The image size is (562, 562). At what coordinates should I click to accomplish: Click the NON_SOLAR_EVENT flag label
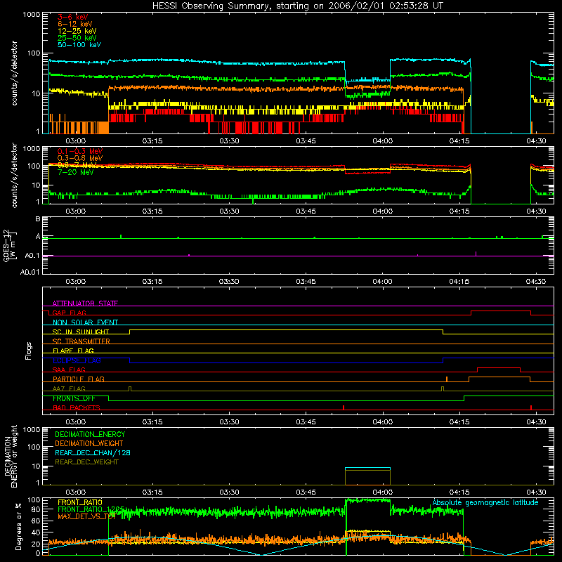(85, 322)
